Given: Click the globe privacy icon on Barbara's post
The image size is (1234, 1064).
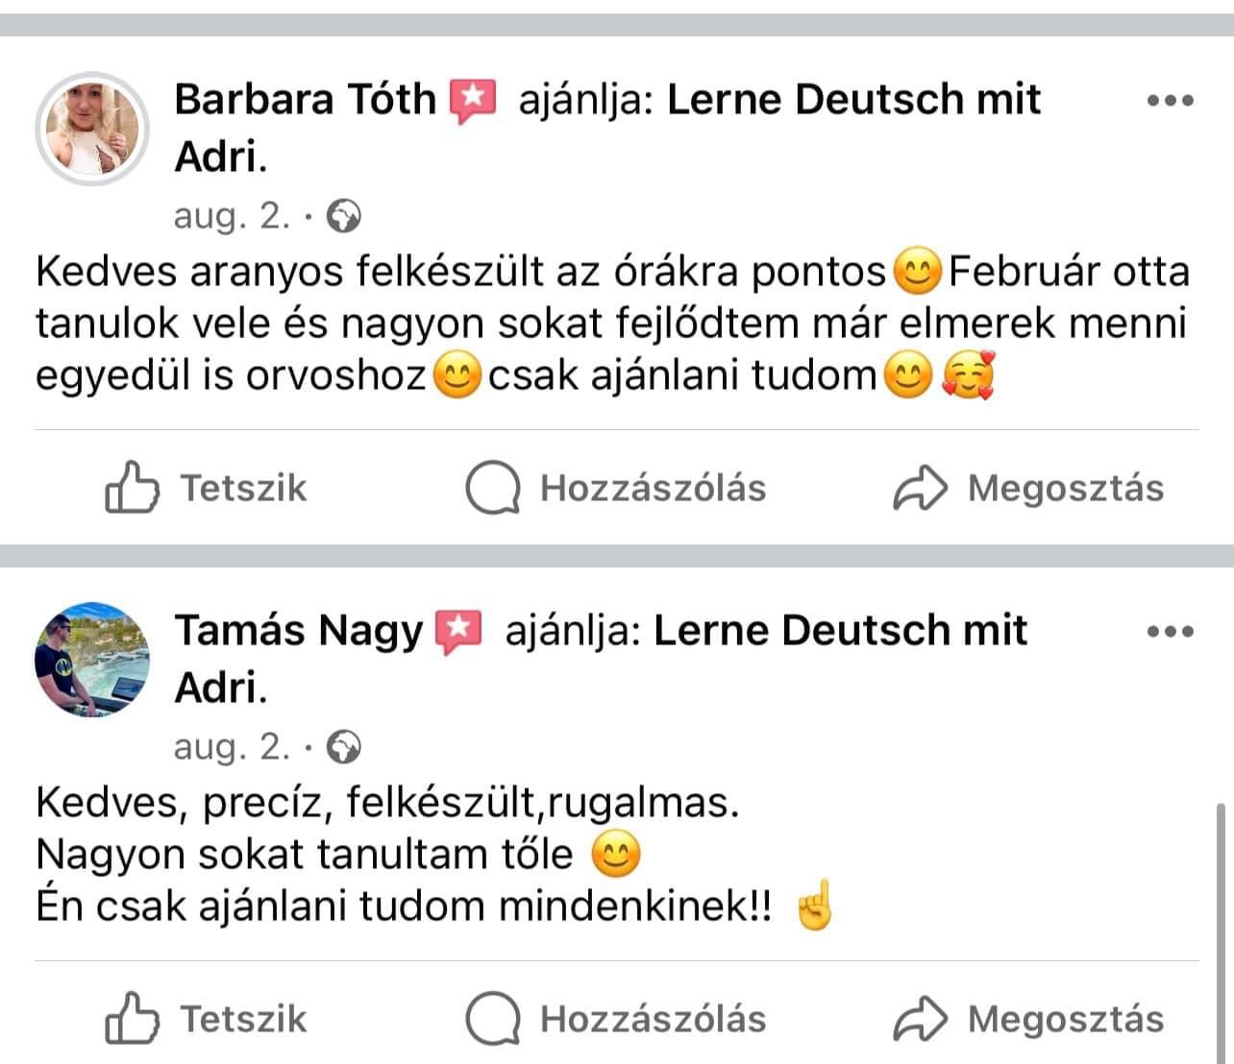Looking at the screenshot, I should (x=344, y=217).
